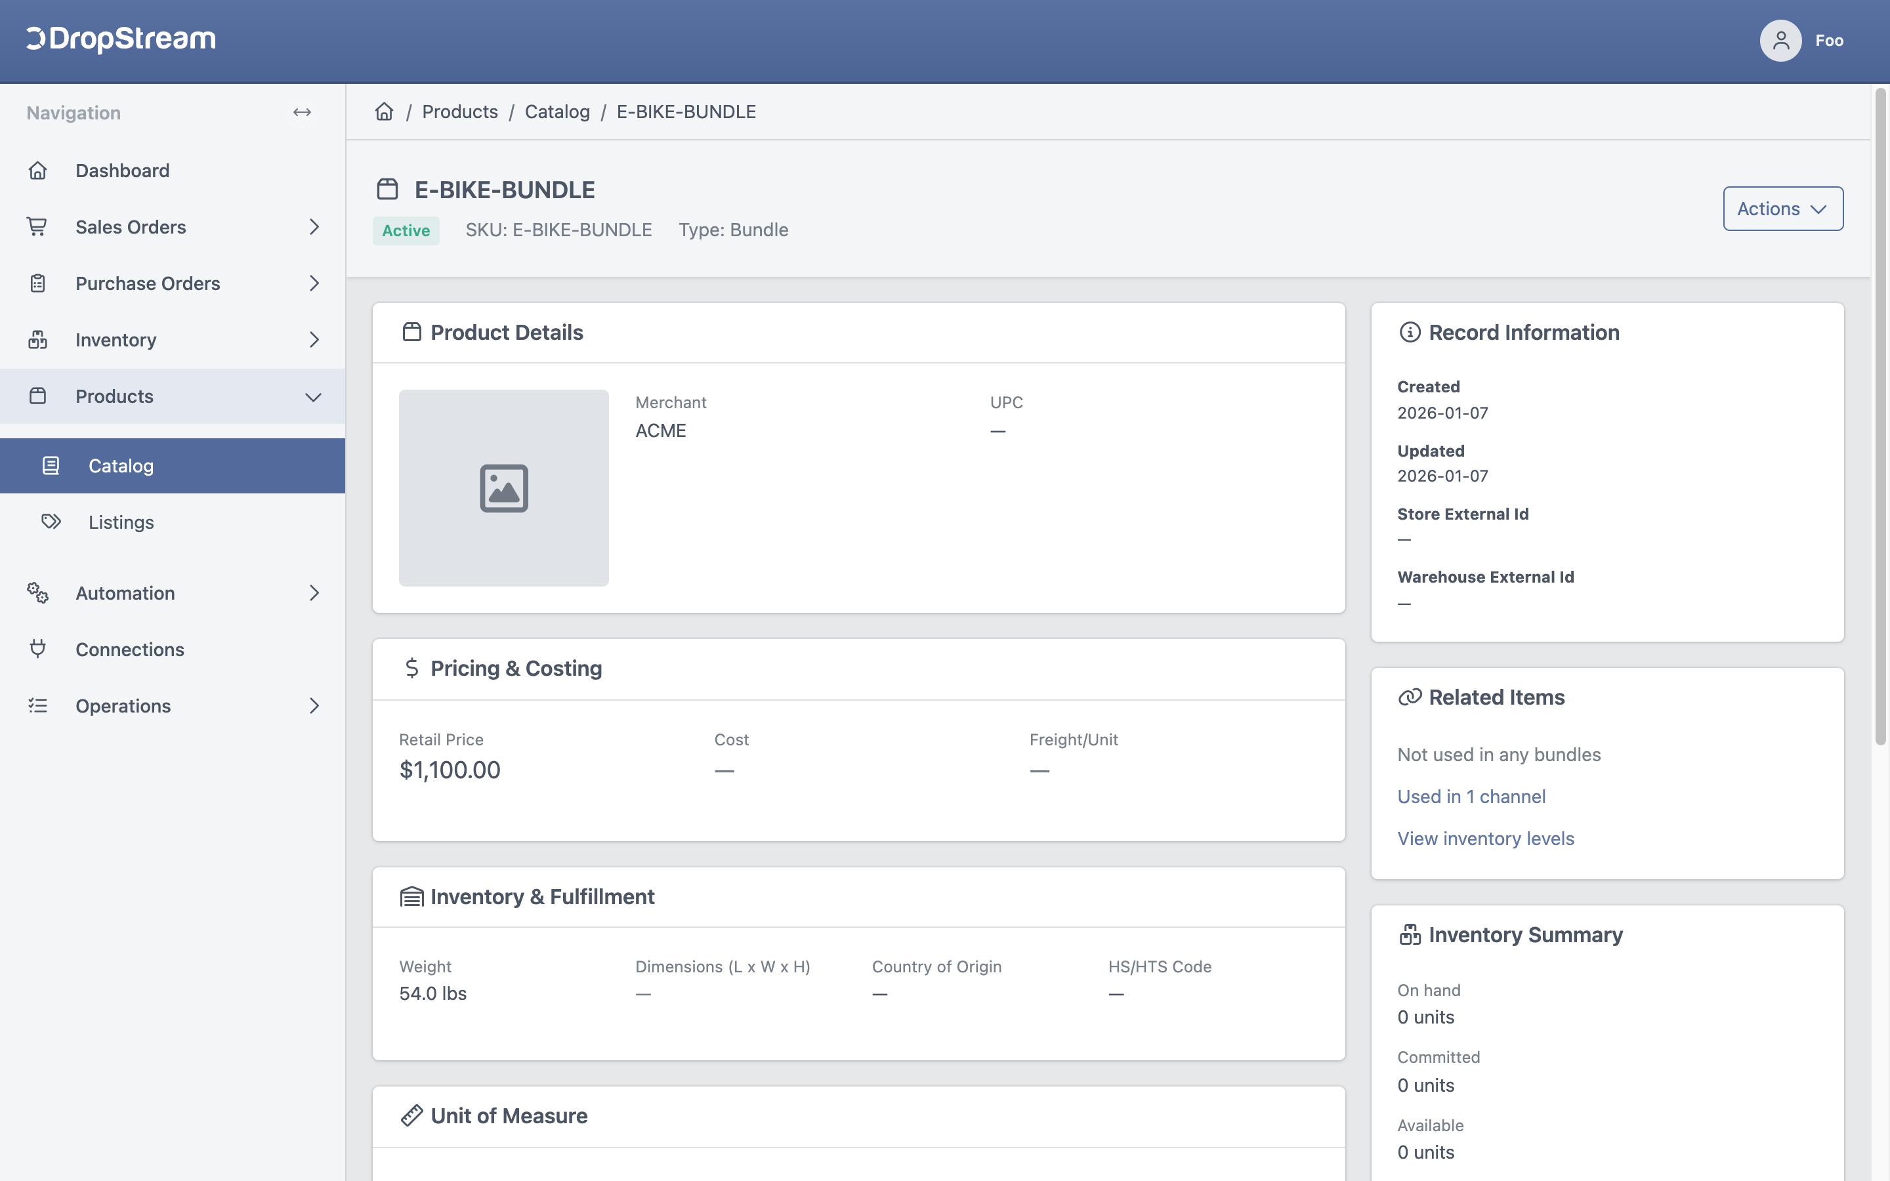Click the Navigation heading text
The height and width of the screenshot is (1181, 1890).
pos(73,112)
